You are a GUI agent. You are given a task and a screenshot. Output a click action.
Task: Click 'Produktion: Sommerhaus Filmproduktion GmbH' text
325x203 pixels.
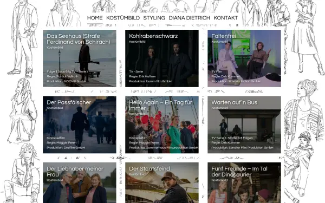(x=164, y=148)
